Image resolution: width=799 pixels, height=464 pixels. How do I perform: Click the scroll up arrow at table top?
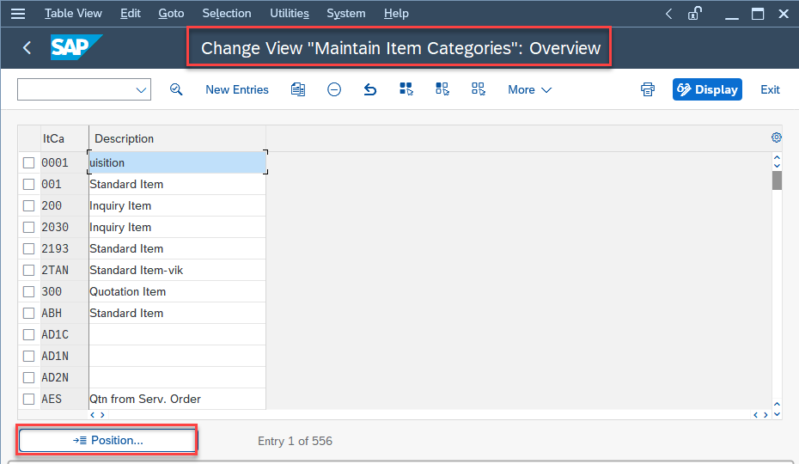[777, 158]
